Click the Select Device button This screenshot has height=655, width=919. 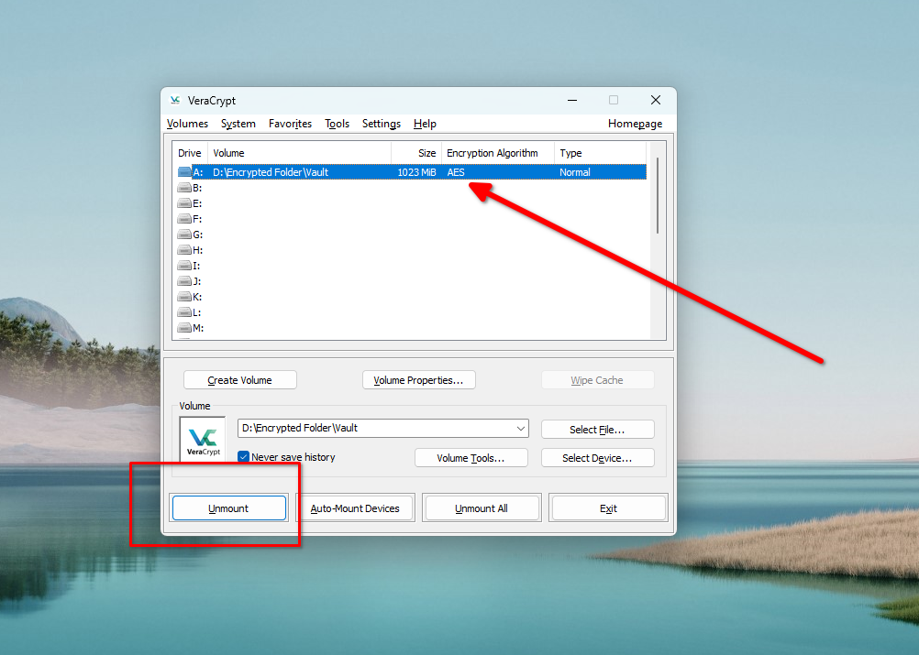tap(597, 458)
